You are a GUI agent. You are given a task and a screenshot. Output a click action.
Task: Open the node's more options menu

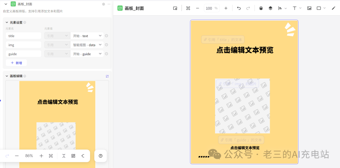(x=109, y=4)
